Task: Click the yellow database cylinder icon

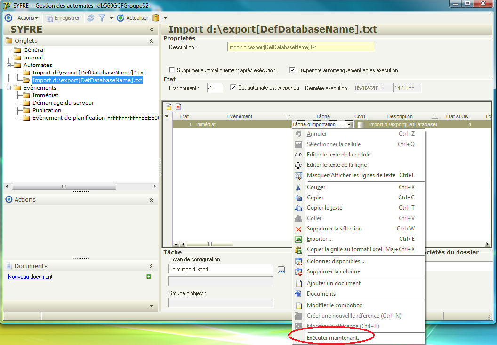Action: point(156,18)
